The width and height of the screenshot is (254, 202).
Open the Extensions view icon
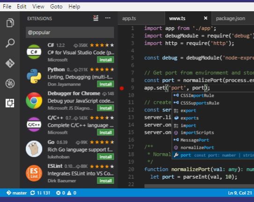tap(10, 103)
